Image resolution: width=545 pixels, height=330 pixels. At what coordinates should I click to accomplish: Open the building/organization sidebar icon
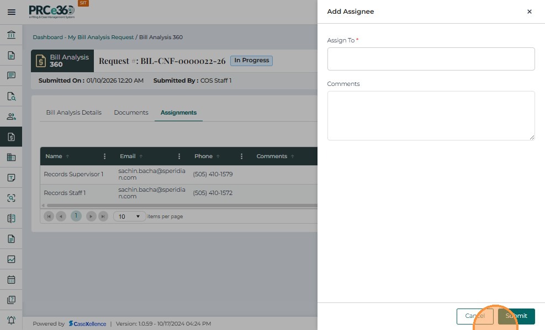(x=11, y=158)
